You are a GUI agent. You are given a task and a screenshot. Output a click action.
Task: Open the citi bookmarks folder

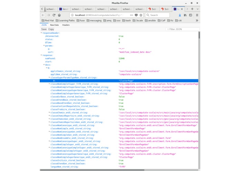pyautogui.click(x=178, y=20)
